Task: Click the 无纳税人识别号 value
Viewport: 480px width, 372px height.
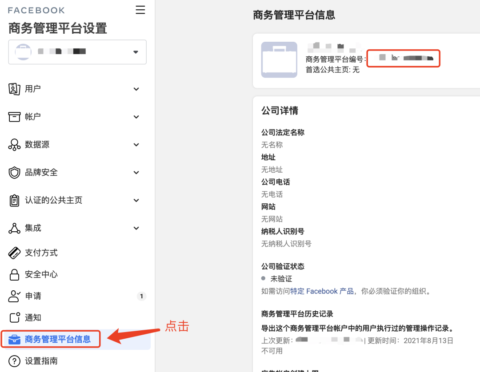Action: (286, 244)
